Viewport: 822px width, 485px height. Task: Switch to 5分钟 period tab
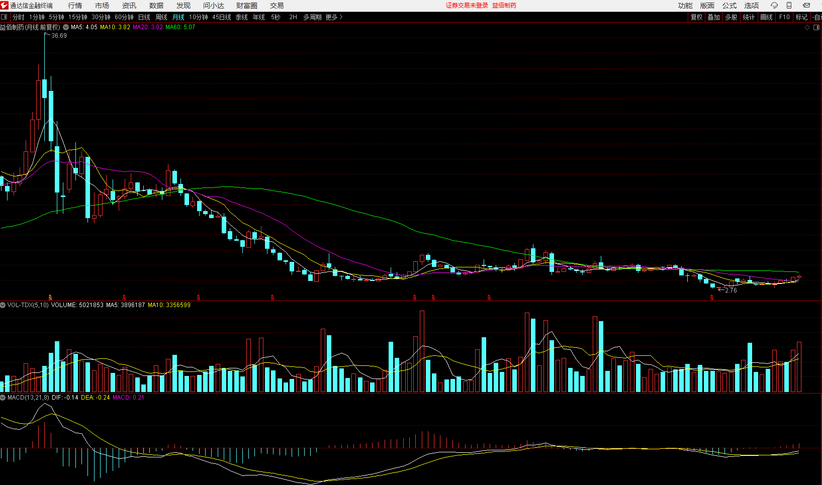[x=56, y=17]
